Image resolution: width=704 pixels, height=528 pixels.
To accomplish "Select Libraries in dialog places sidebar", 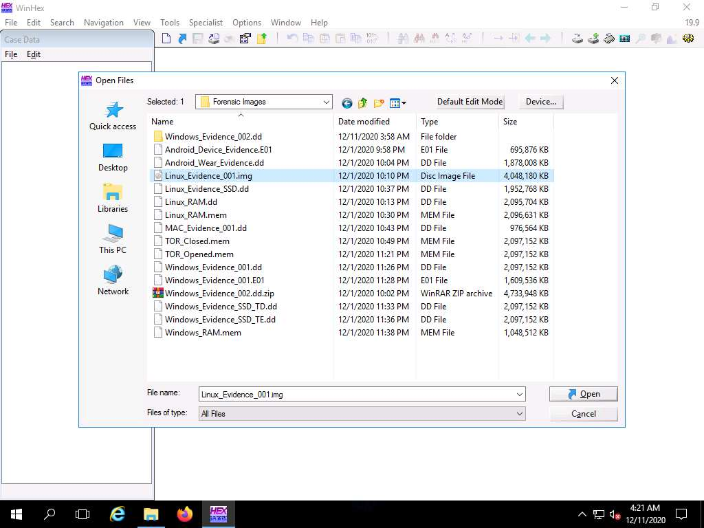I will 113,199.
